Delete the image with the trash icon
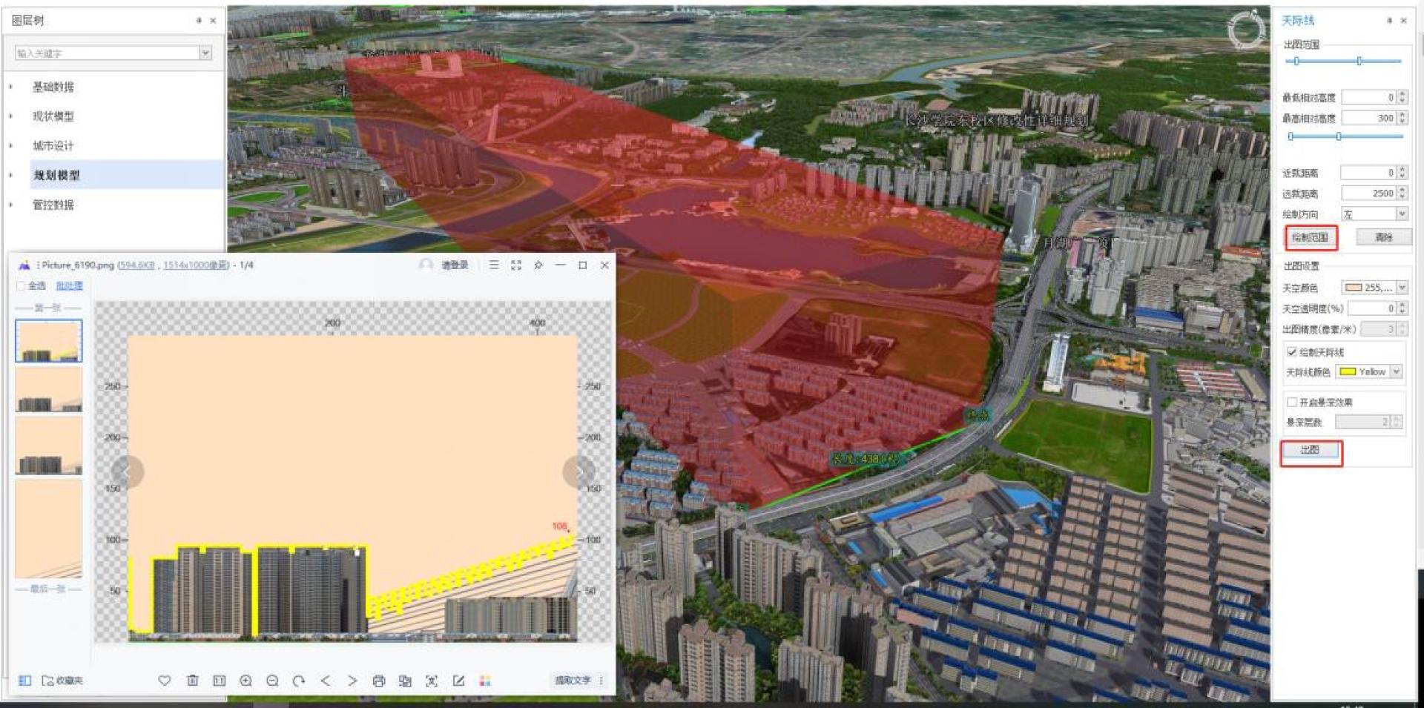 click(x=193, y=681)
